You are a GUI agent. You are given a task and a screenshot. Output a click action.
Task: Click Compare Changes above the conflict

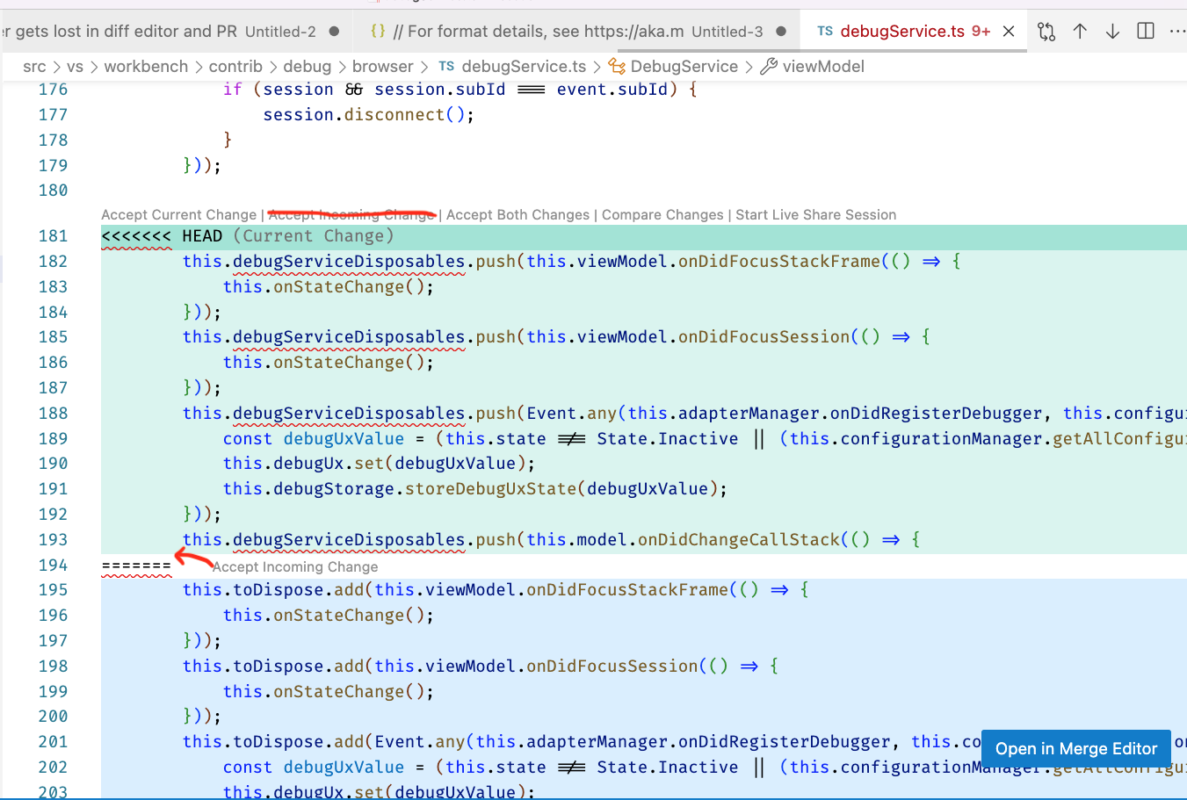662,214
